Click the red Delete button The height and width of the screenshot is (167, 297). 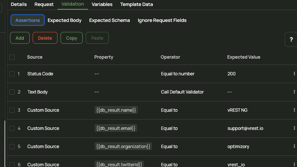(45, 38)
